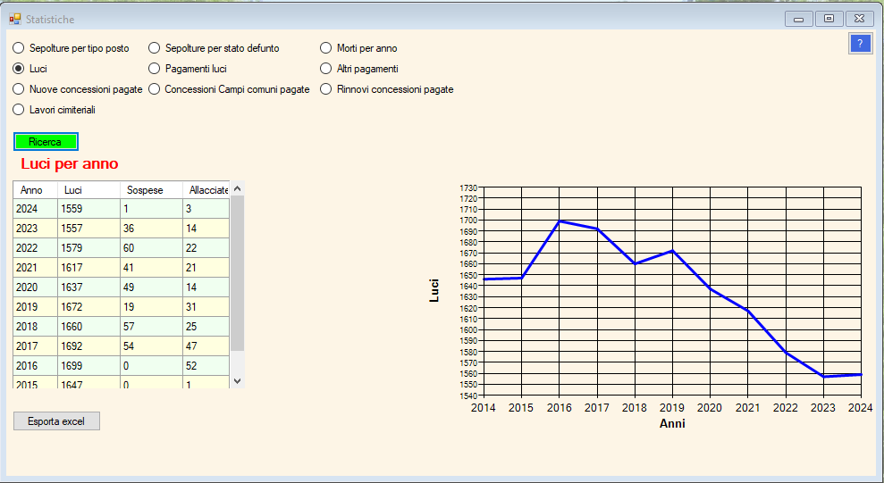The width and height of the screenshot is (884, 483).
Task: Select Pagamenti luci radio button
Action: [x=155, y=69]
